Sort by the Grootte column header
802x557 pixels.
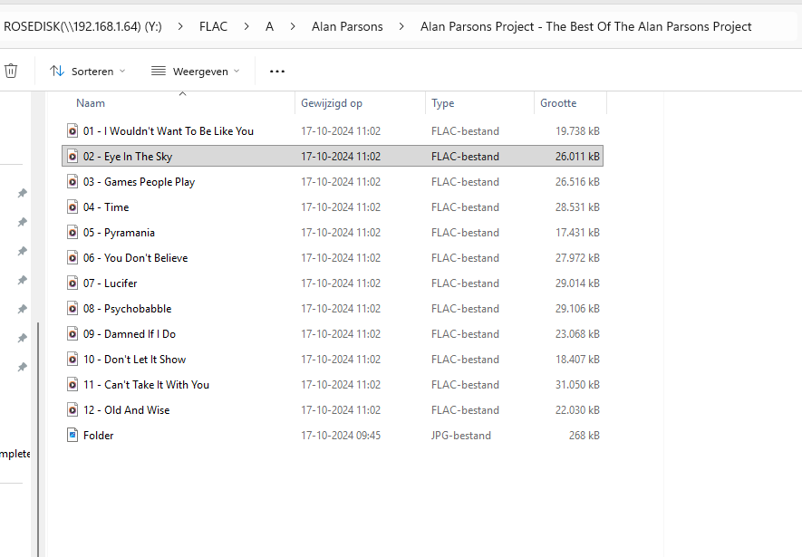558,103
